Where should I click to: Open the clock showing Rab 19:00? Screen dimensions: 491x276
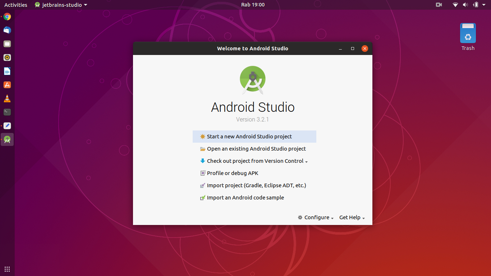click(253, 5)
